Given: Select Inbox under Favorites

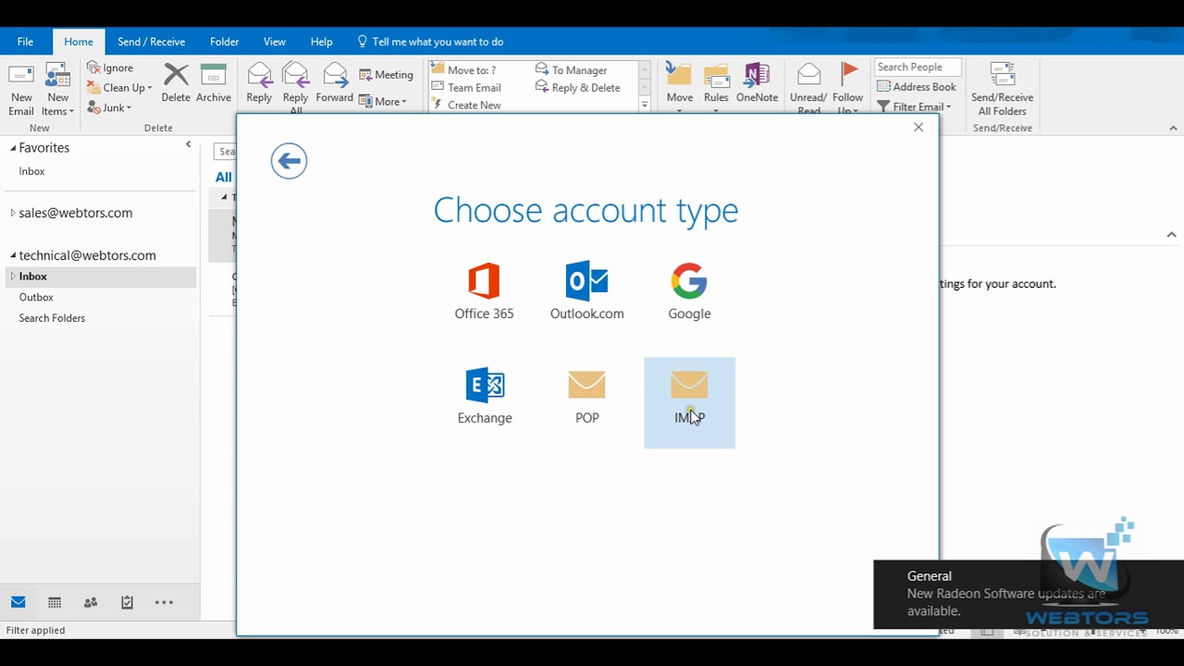Looking at the screenshot, I should (32, 171).
